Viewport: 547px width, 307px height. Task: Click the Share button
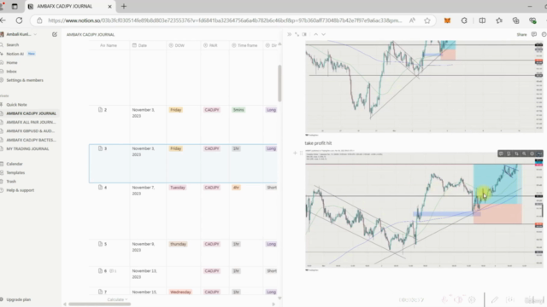coord(521,34)
